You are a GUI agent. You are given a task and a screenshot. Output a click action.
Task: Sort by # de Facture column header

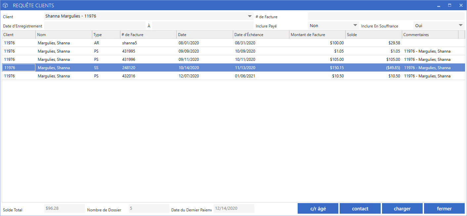(x=149, y=35)
